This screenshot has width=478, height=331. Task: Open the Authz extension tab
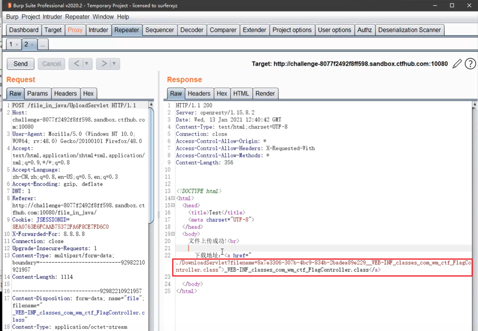[x=364, y=30]
